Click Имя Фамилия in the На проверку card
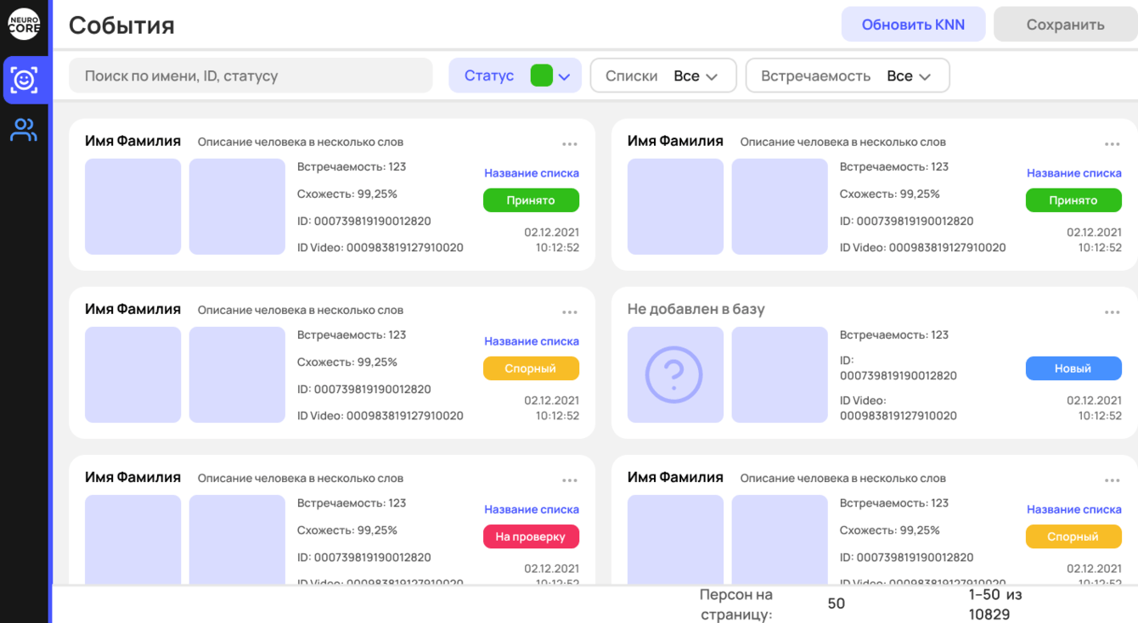Image resolution: width=1138 pixels, height=623 pixels. (132, 477)
